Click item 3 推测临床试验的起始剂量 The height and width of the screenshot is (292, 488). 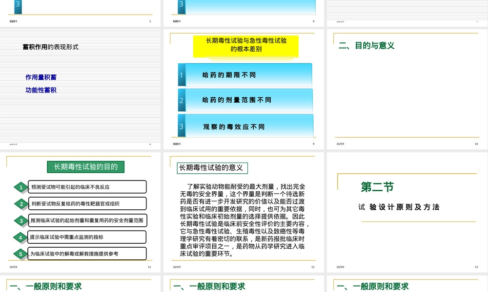click(x=87, y=220)
